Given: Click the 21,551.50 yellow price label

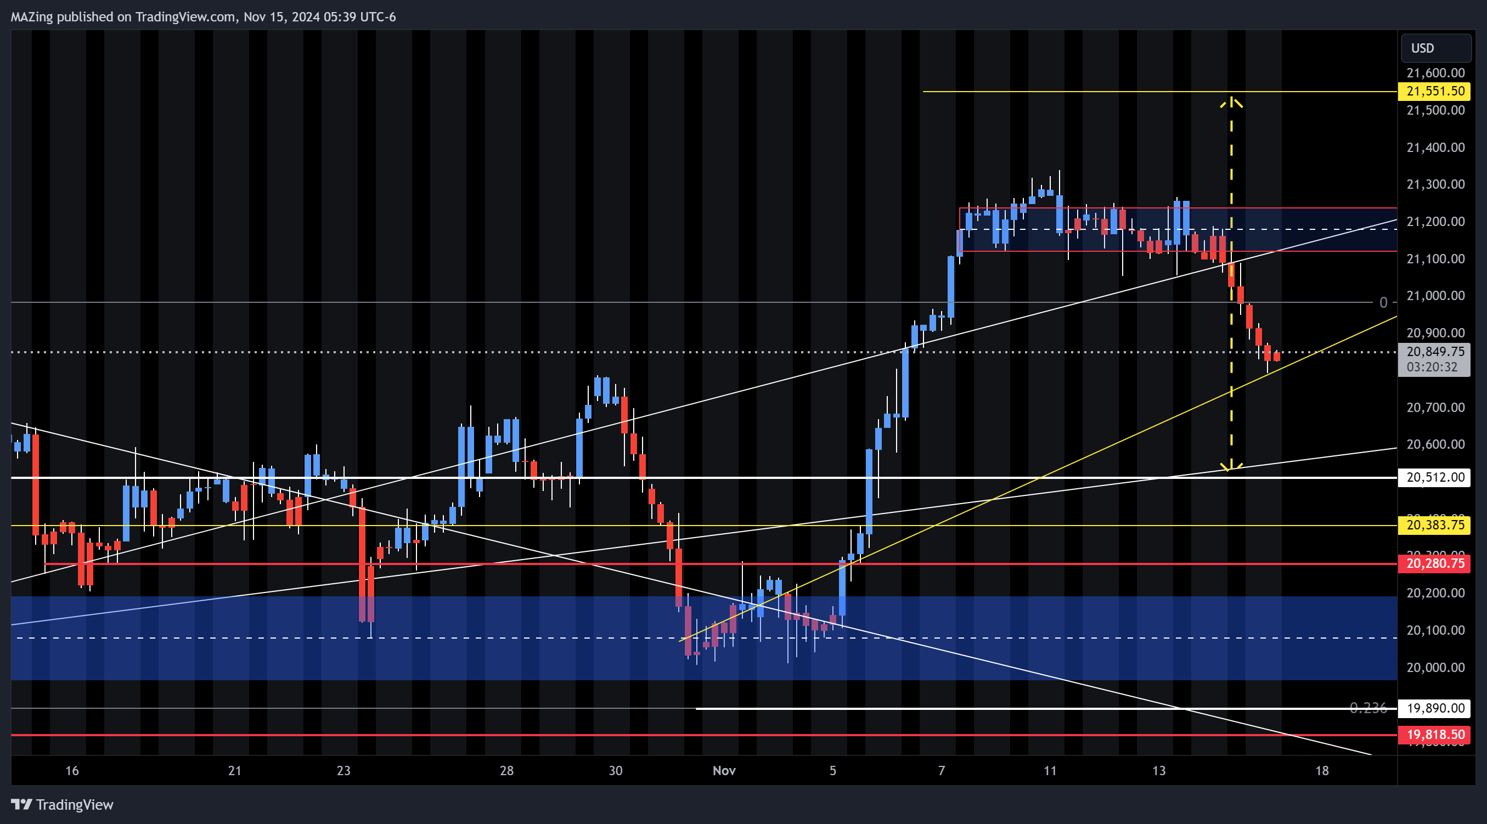Looking at the screenshot, I should 1434,91.
